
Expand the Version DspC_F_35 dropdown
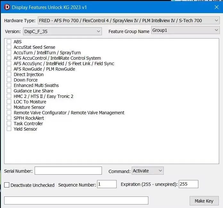[62, 31]
